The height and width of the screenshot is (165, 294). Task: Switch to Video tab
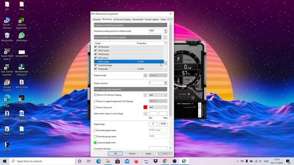[x=164, y=19]
